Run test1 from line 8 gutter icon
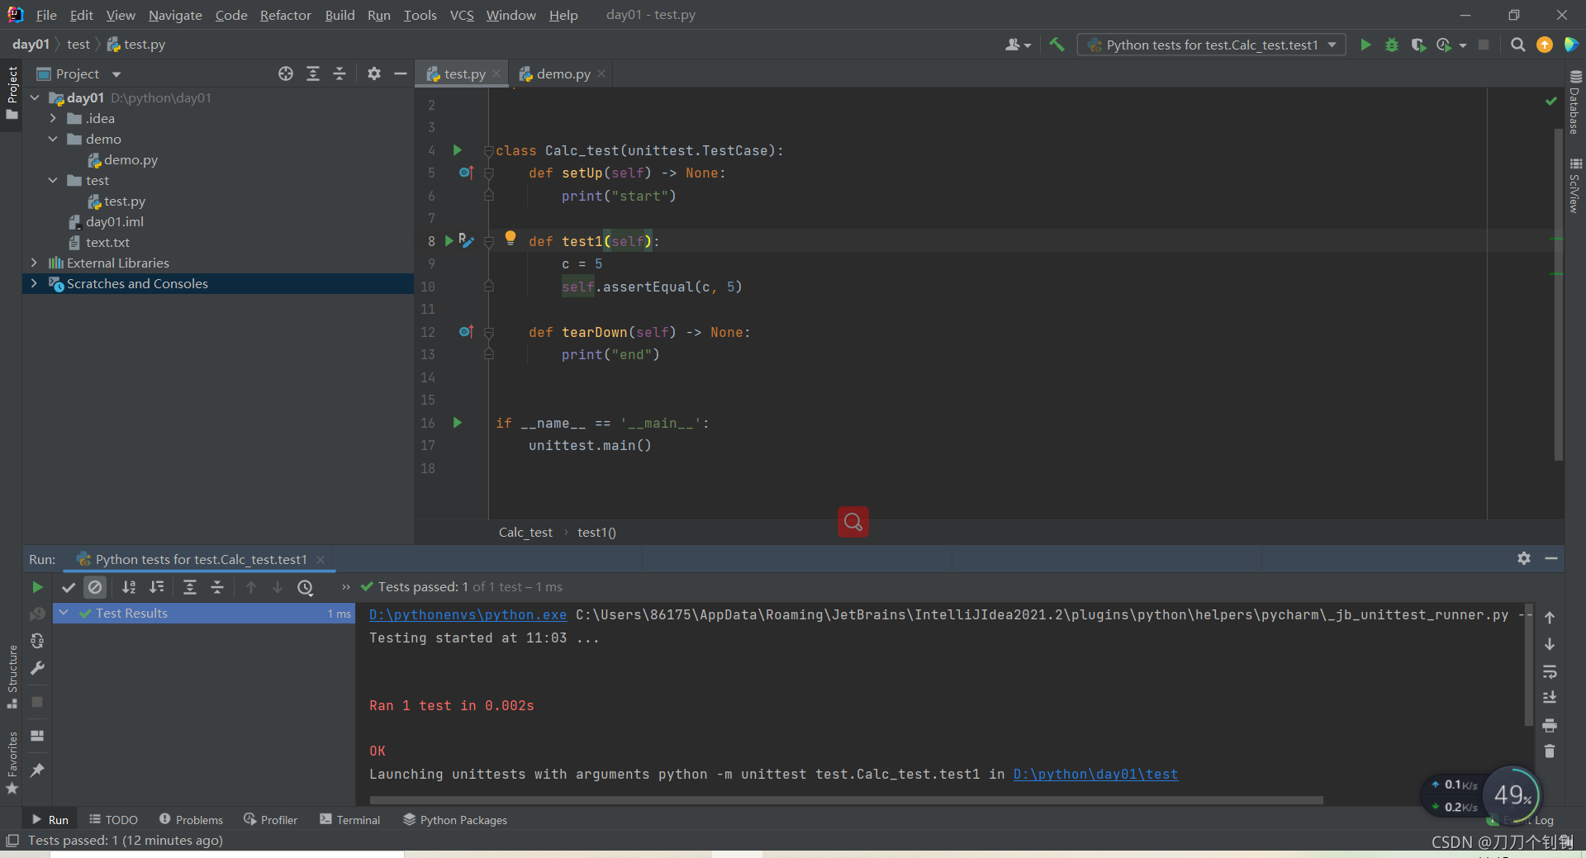Image resolution: width=1586 pixels, height=858 pixels. (449, 240)
